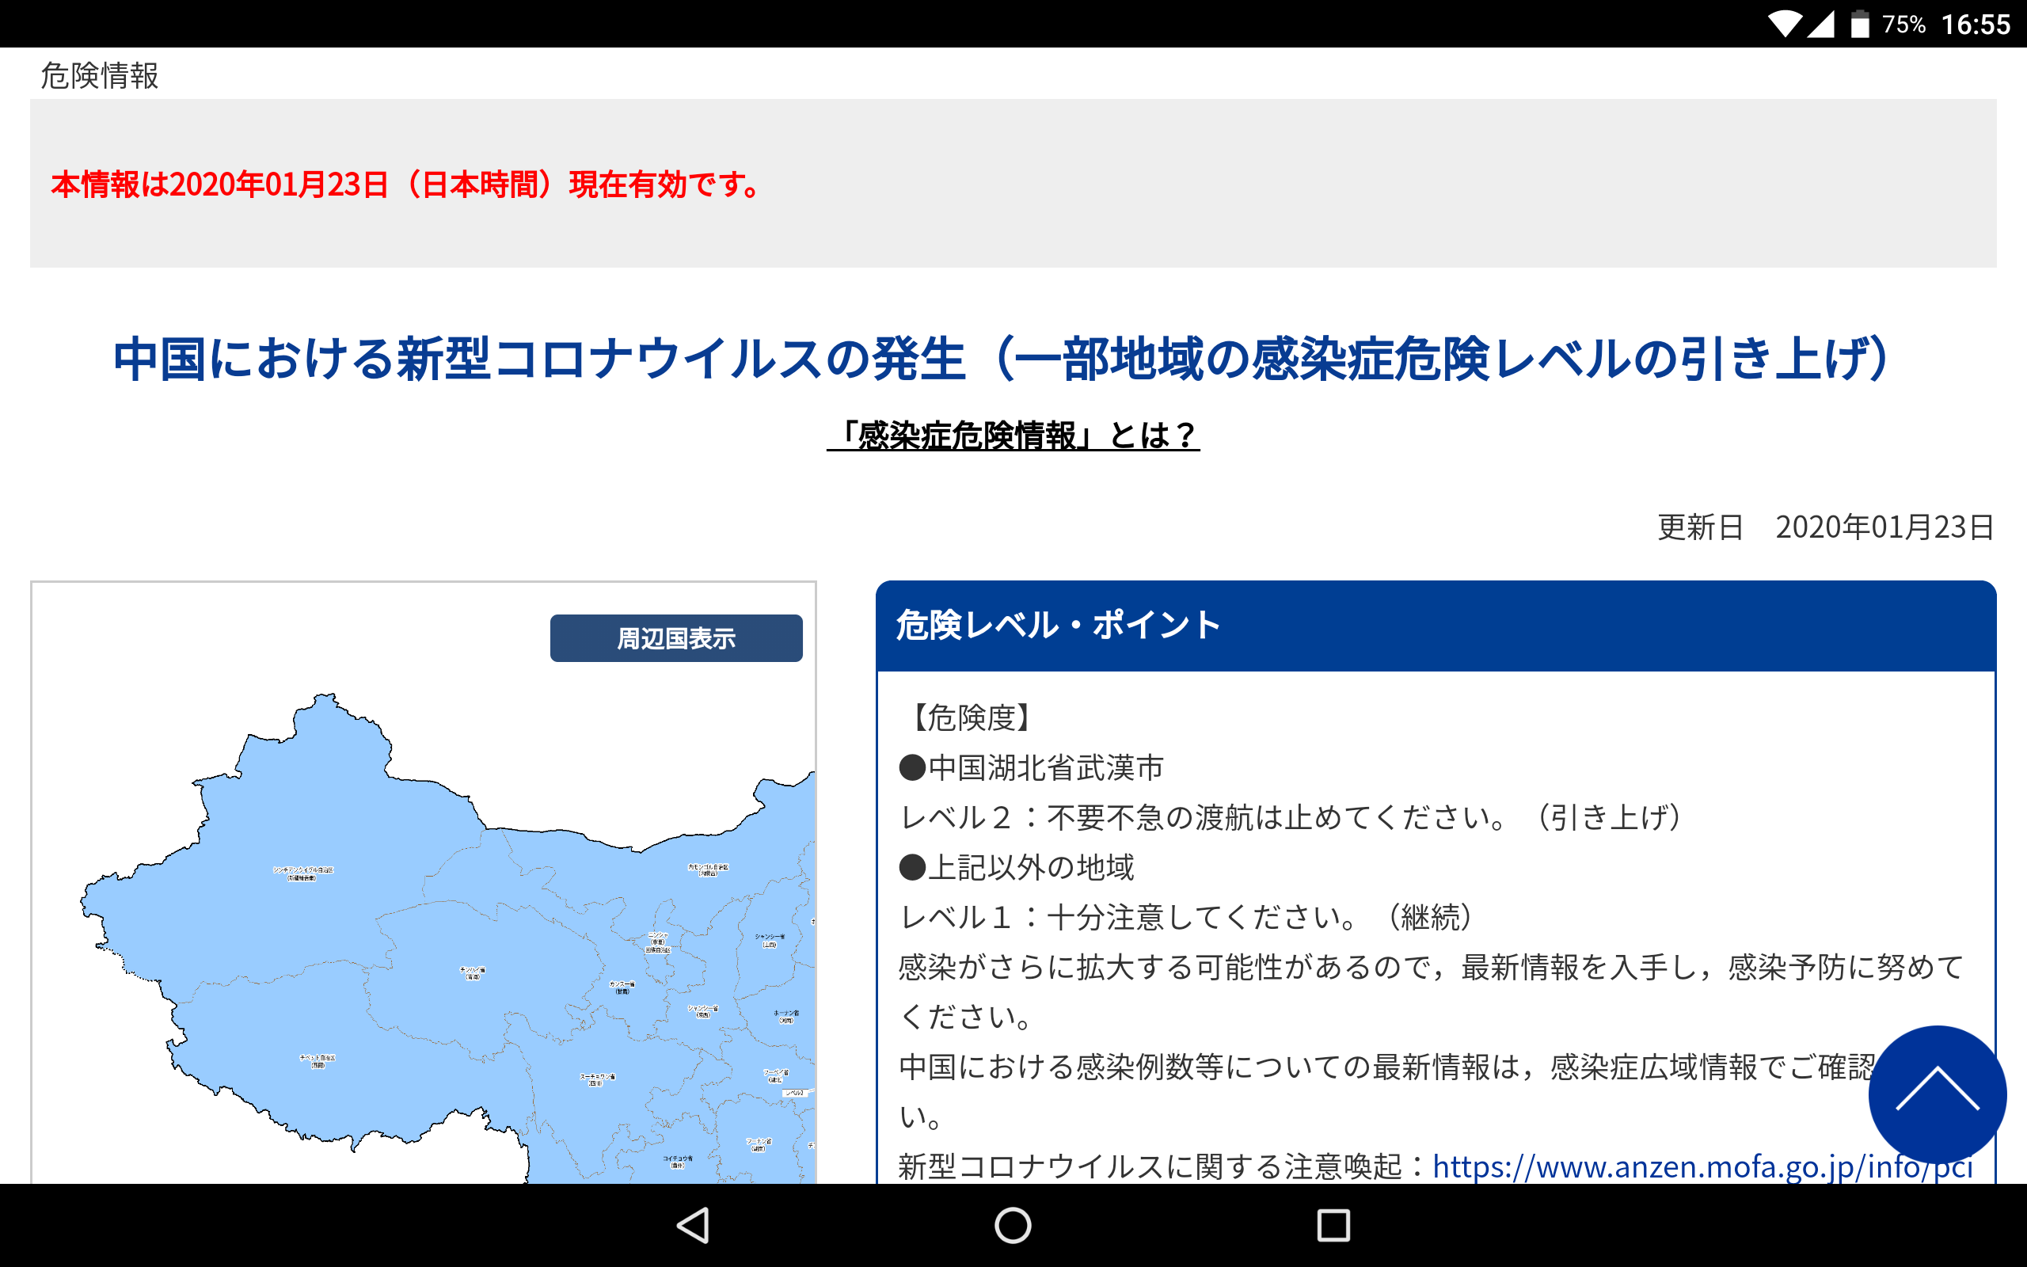Tap the チンハイ省 (Qinghai) map label
The image size is (2027, 1267).
coord(473,973)
